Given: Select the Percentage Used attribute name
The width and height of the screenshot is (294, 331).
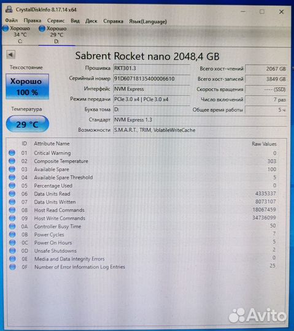Looking at the screenshot, I should pos(53,186).
